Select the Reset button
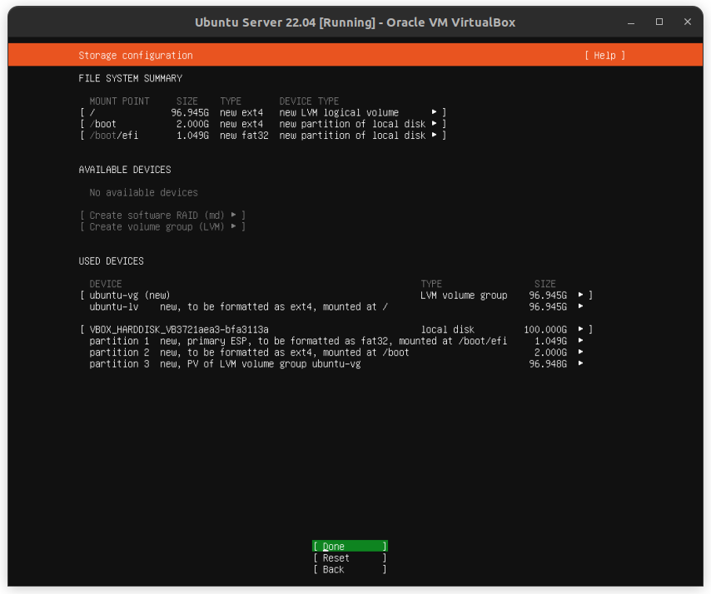The image size is (711, 594). click(350, 557)
